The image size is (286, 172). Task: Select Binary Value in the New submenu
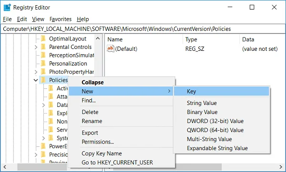pos(222,112)
